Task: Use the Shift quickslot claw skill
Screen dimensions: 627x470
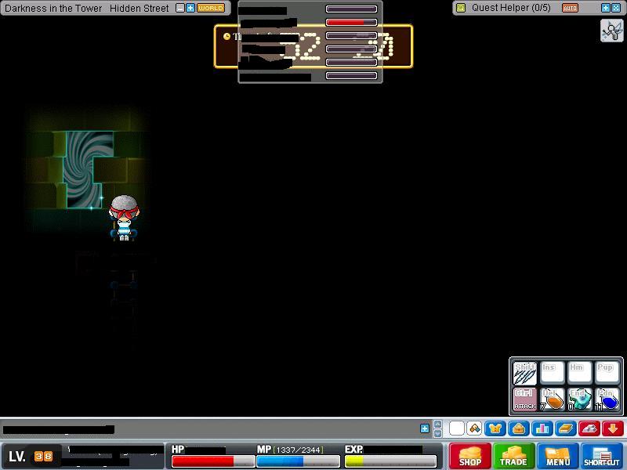Action: [x=524, y=373]
